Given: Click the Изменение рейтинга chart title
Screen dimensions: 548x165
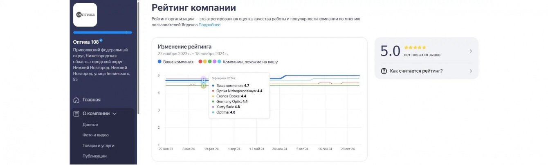Looking at the screenshot, I should tap(184, 47).
